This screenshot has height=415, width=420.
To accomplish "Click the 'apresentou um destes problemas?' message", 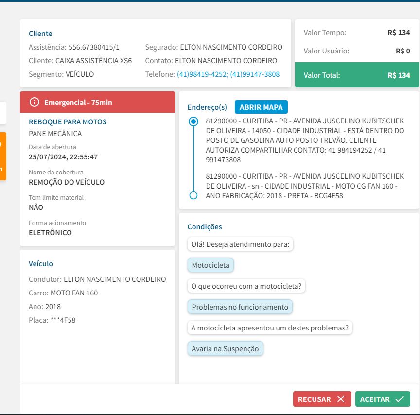I will [270, 328].
